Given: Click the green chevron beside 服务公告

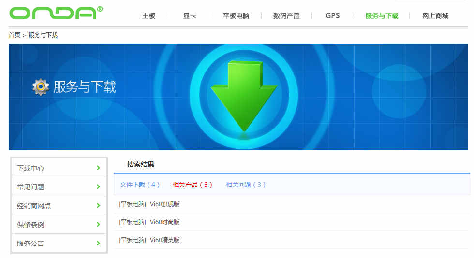Looking at the screenshot, I should (98, 243).
